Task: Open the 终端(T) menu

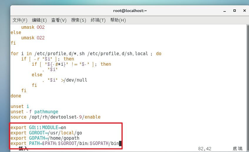Action: coord(98,20)
